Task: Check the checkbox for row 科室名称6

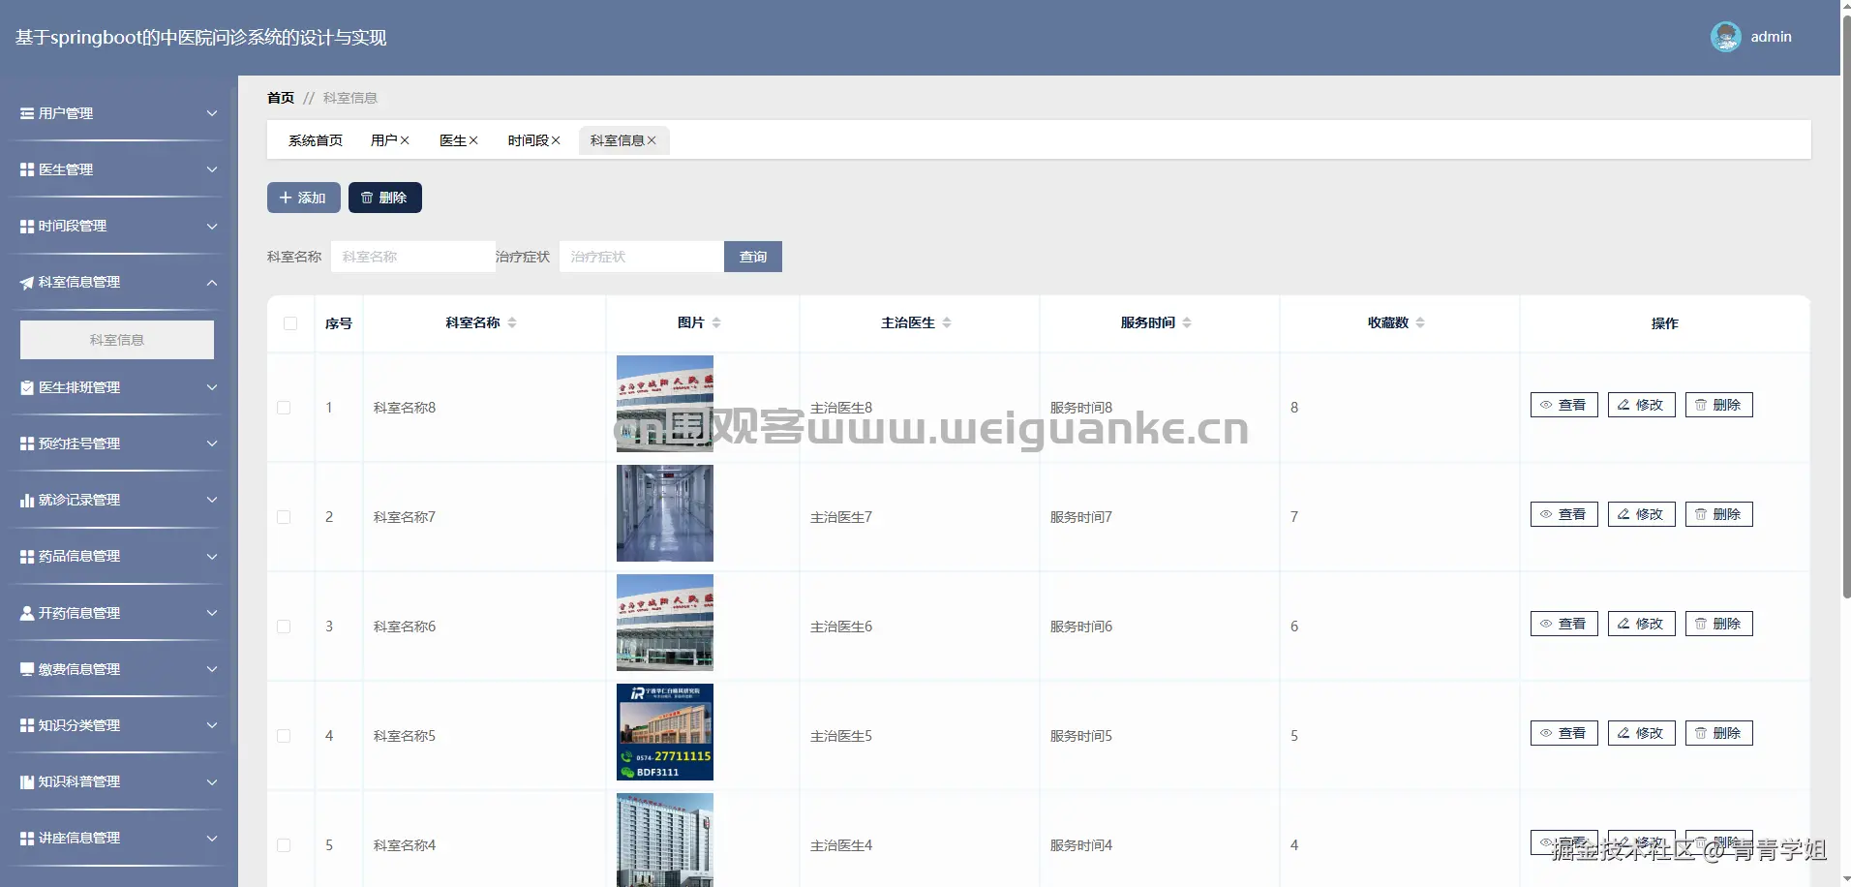Action: [284, 627]
